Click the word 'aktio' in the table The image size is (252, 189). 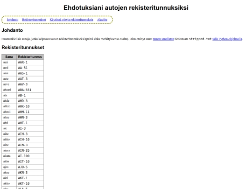tap(7, 183)
